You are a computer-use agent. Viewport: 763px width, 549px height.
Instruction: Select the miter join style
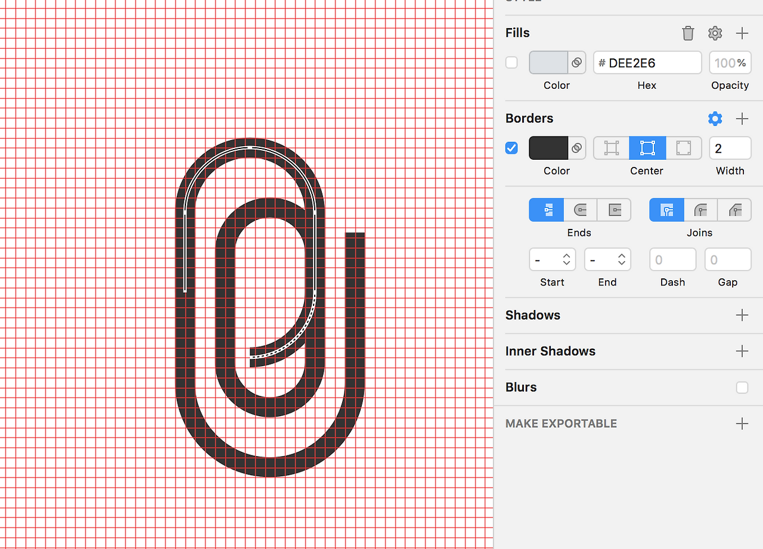pyautogui.click(x=666, y=210)
